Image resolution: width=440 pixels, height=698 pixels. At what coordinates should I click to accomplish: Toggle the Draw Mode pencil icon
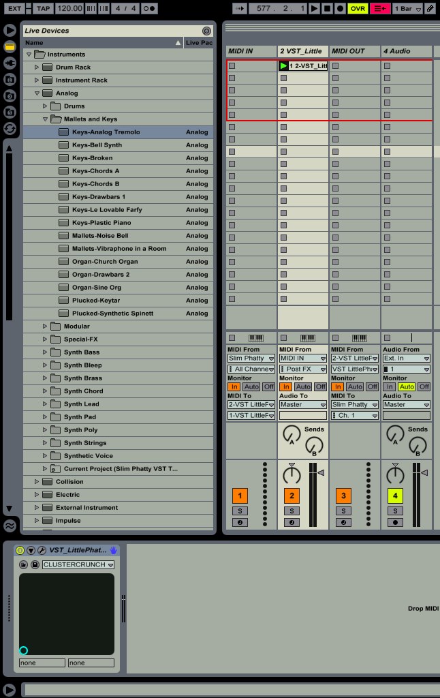430,8
